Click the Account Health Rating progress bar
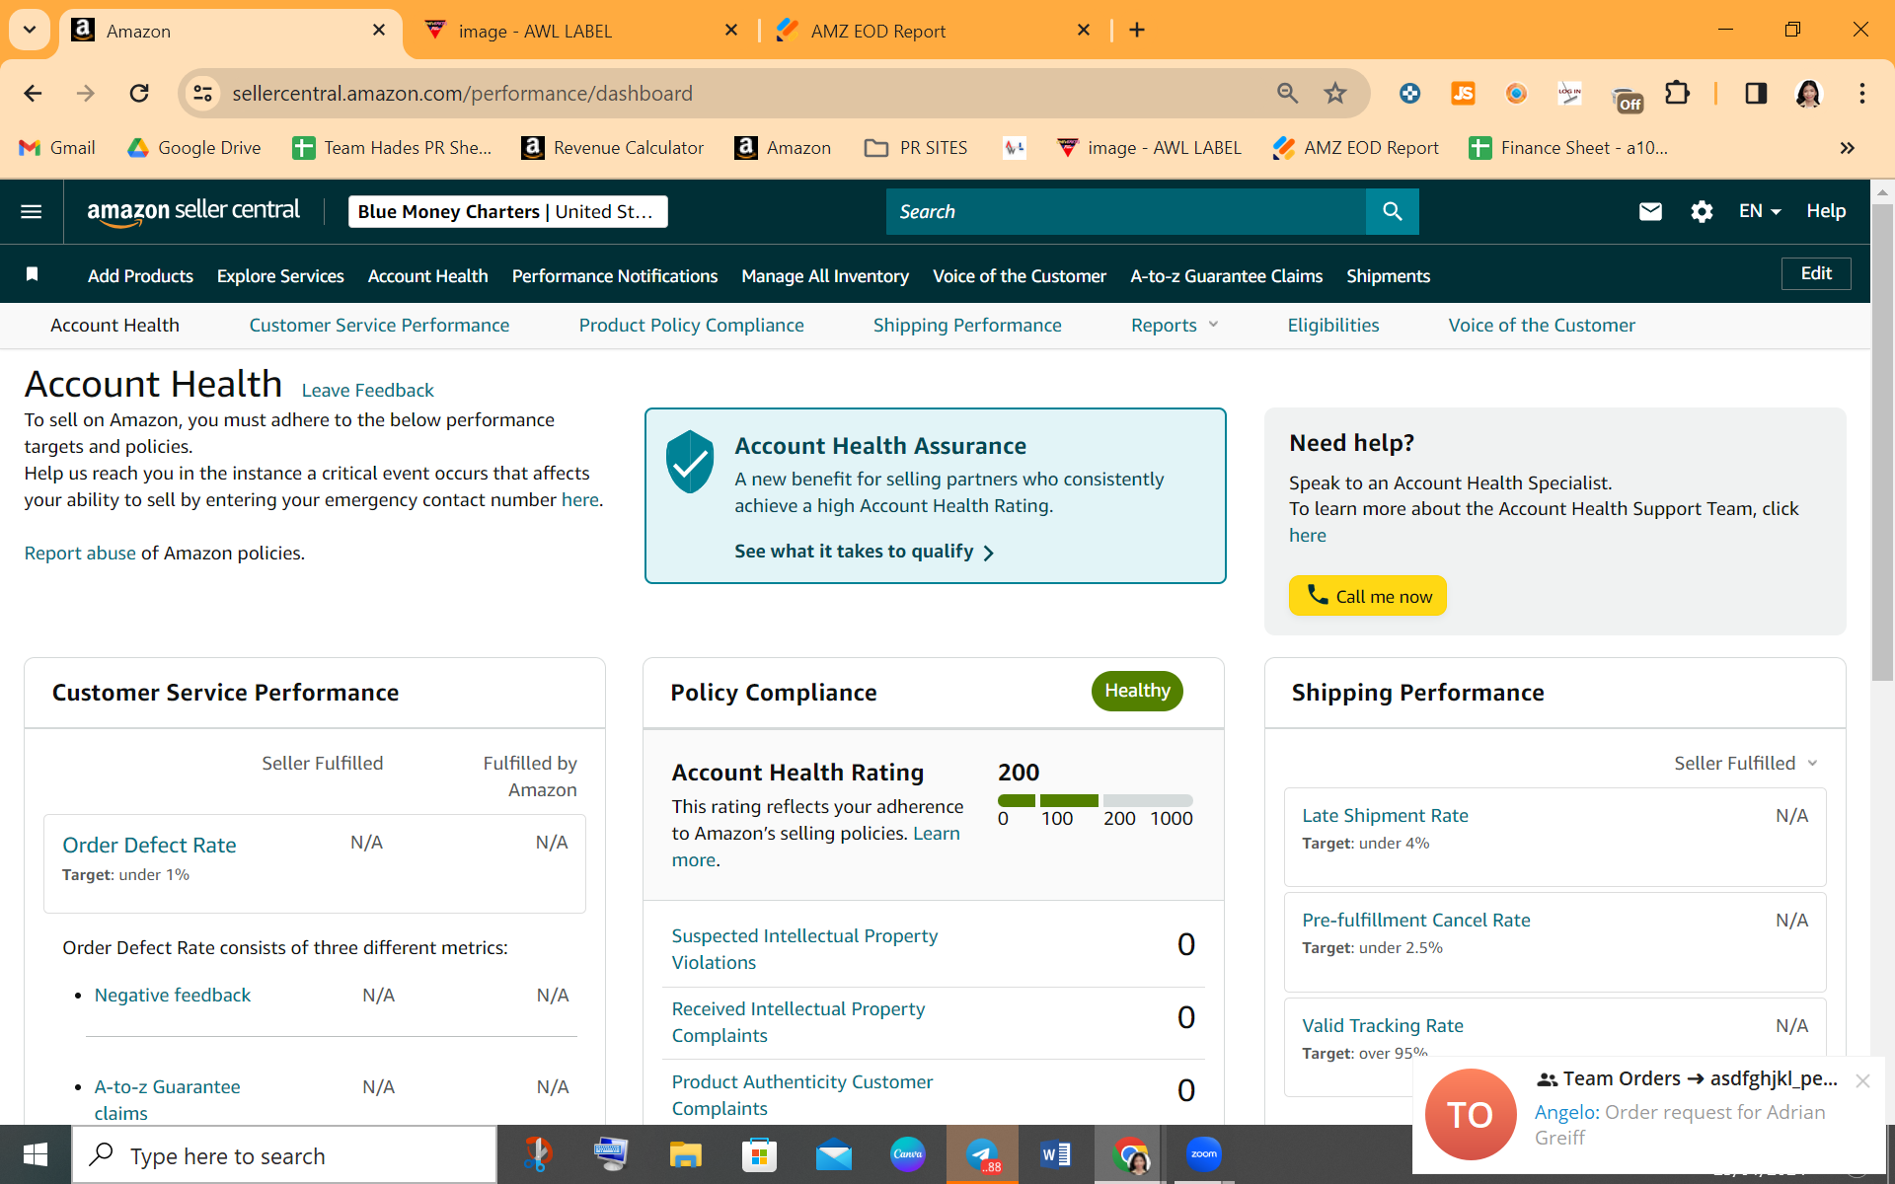Image resolution: width=1895 pixels, height=1184 pixels. coord(1096,800)
